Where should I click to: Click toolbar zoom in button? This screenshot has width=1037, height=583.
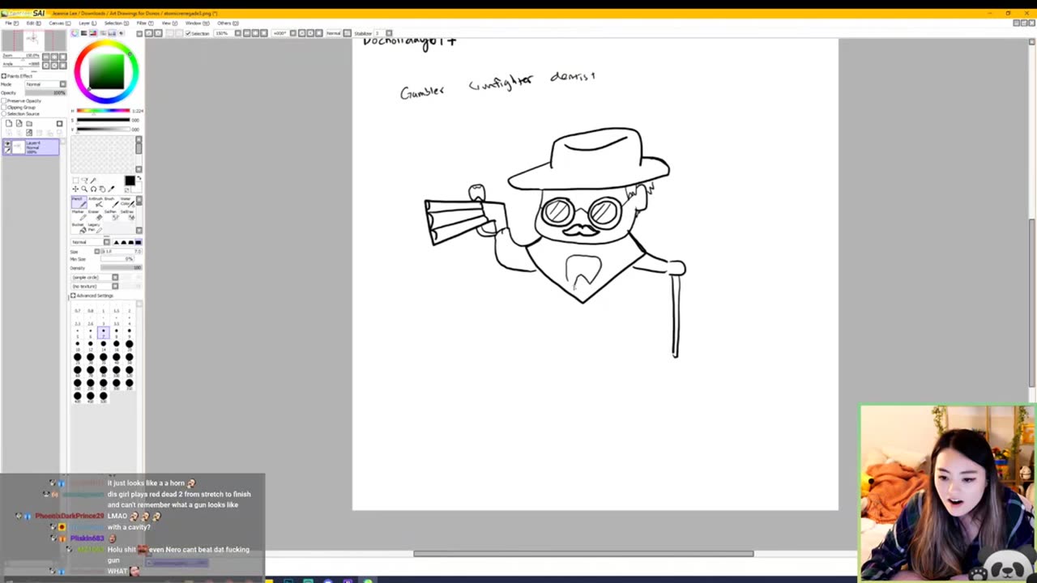[x=255, y=33]
